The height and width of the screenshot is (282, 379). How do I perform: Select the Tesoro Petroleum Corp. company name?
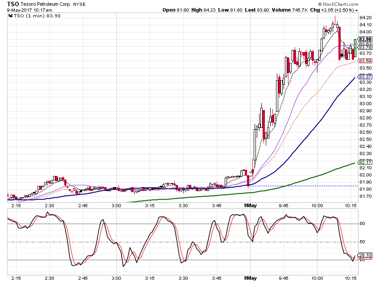tap(46, 4)
